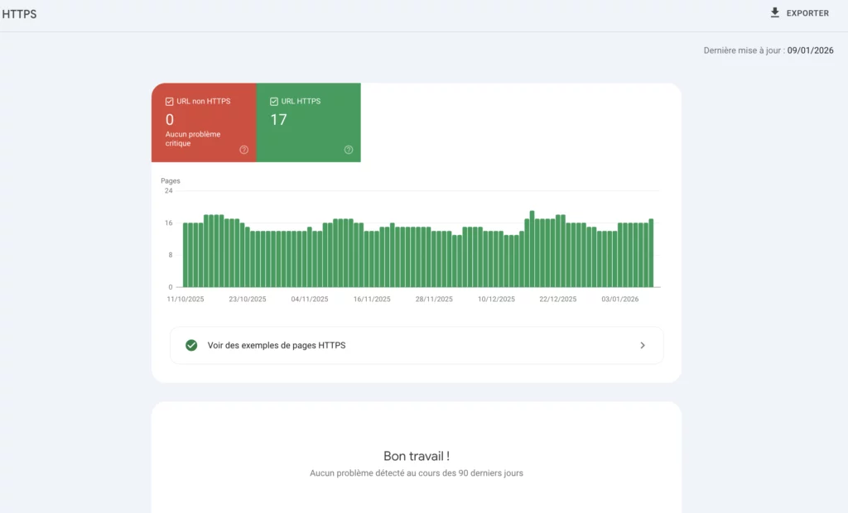The height and width of the screenshot is (513, 848).
Task: Click the question mark inside the URL HTTPS tile
Action: click(349, 150)
